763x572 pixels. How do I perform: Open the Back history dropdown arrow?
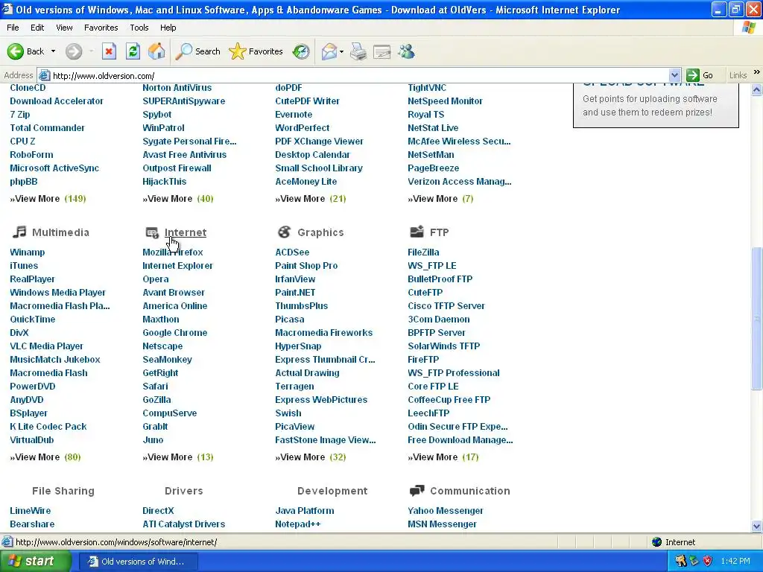tap(54, 51)
